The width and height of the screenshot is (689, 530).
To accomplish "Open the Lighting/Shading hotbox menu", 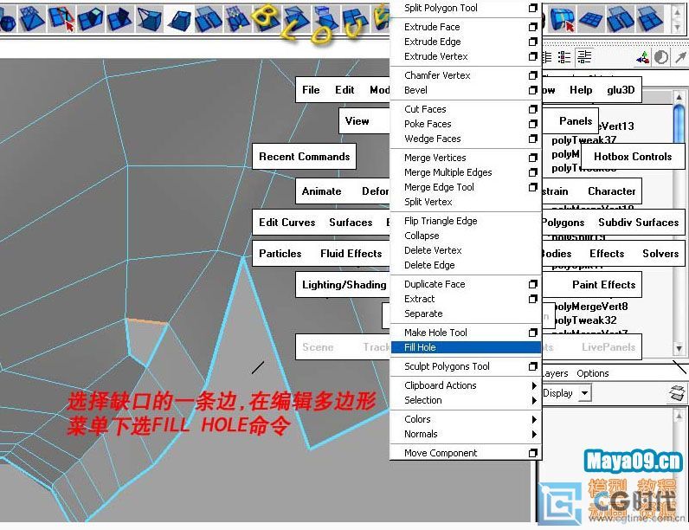I will point(344,285).
